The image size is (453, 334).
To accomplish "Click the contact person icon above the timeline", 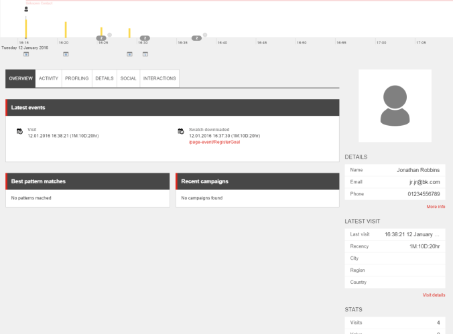I will pos(26,9).
